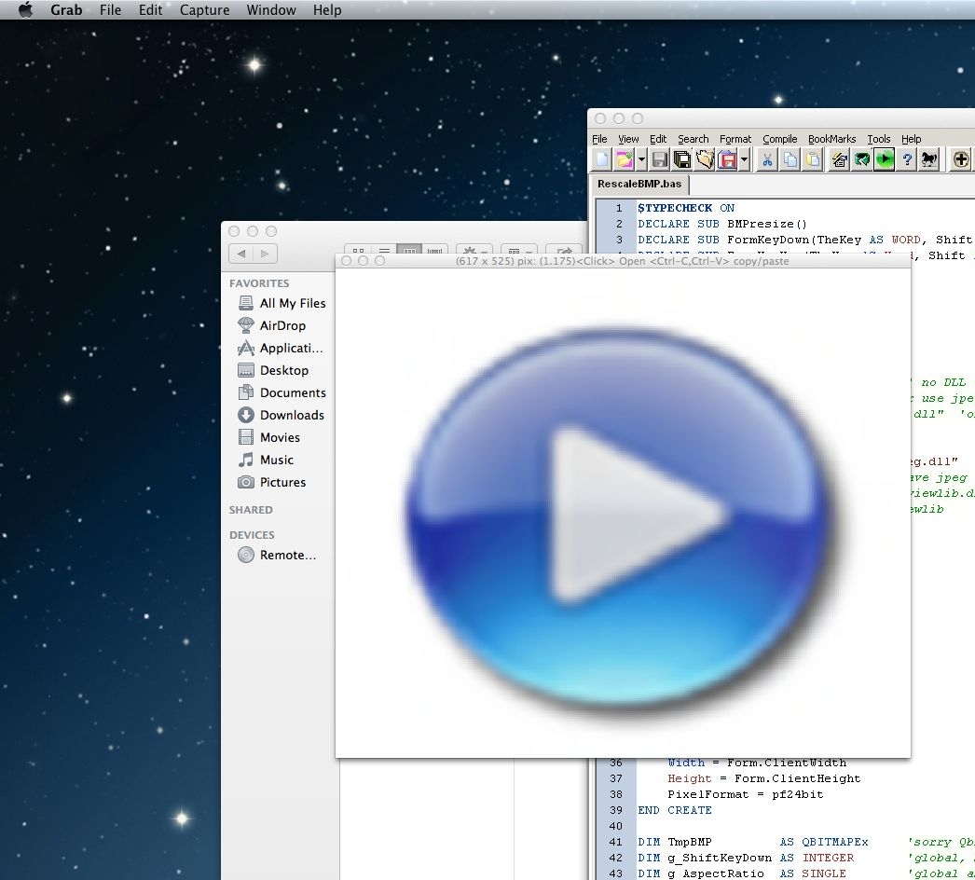The image size is (975, 880).
Task: Click the gray floppy Save icon
Action: tap(659, 159)
